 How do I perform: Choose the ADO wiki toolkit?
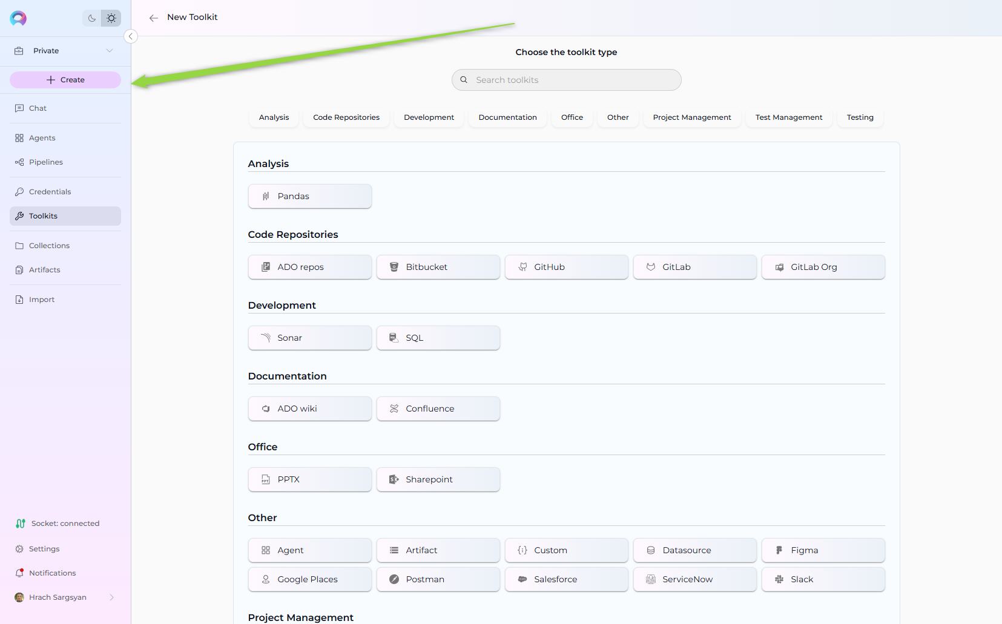[x=310, y=409]
